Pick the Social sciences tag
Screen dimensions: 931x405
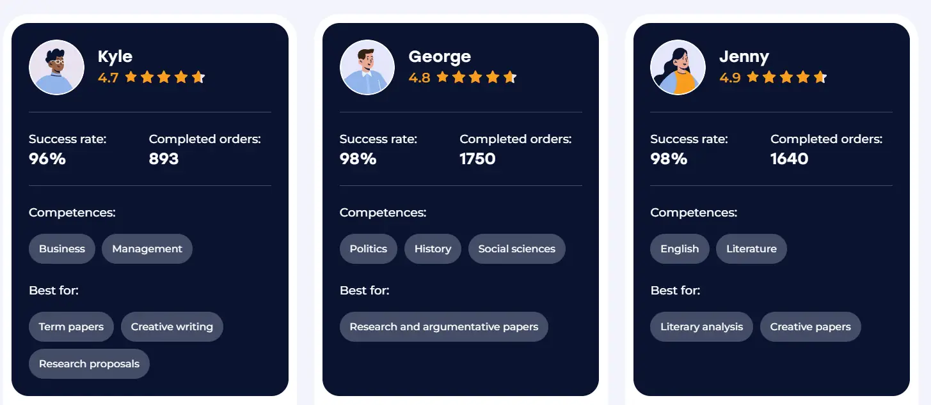pos(517,249)
